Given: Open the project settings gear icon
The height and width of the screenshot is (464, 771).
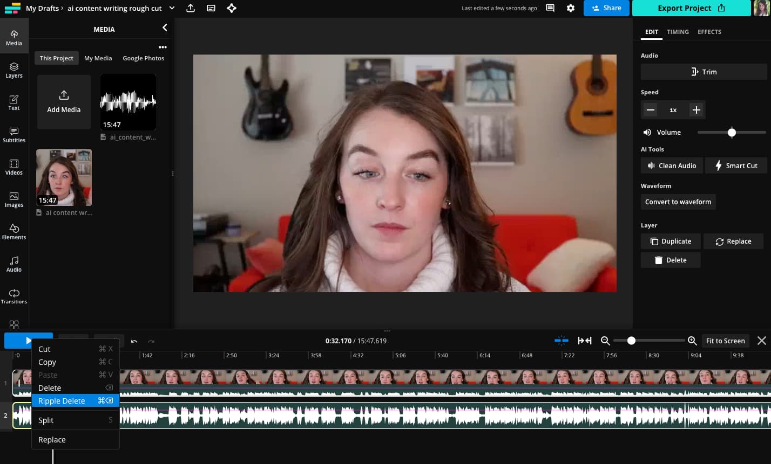Looking at the screenshot, I should (571, 8).
